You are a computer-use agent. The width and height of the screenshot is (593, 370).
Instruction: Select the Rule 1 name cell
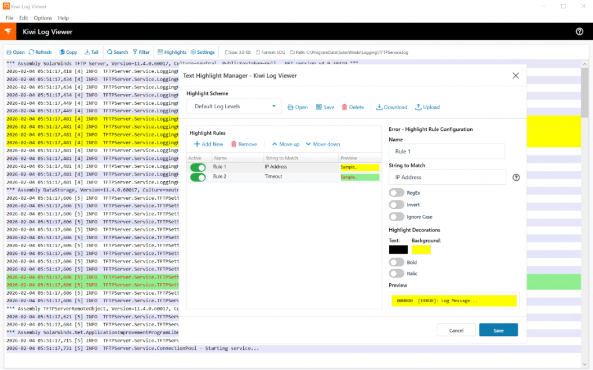[237, 167]
